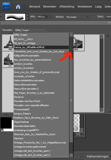Image resolution: width=111 pixels, height=160 pixels.
Task: Expand the brush panel double-arrow menu
Action: [x=108, y=36]
